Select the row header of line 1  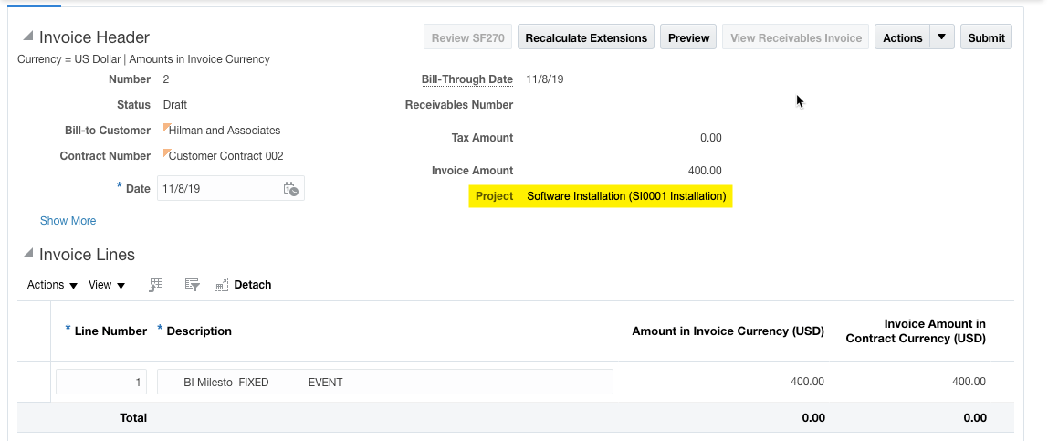coord(34,382)
